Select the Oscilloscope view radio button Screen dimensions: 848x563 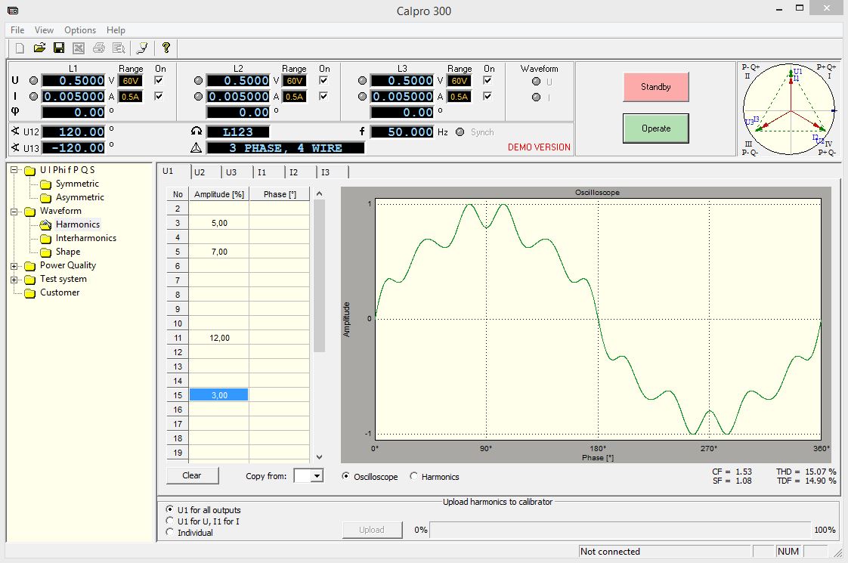(x=345, y=476)
